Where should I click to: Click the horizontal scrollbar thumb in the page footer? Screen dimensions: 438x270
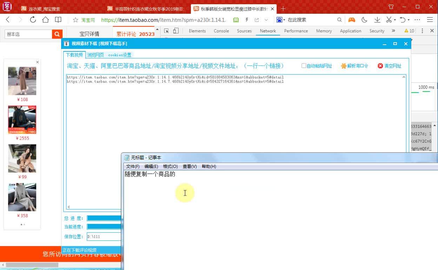[x=32, y=265]
